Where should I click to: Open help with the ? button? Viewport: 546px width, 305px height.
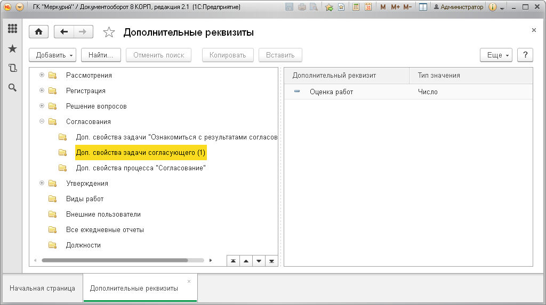(525, 55)
